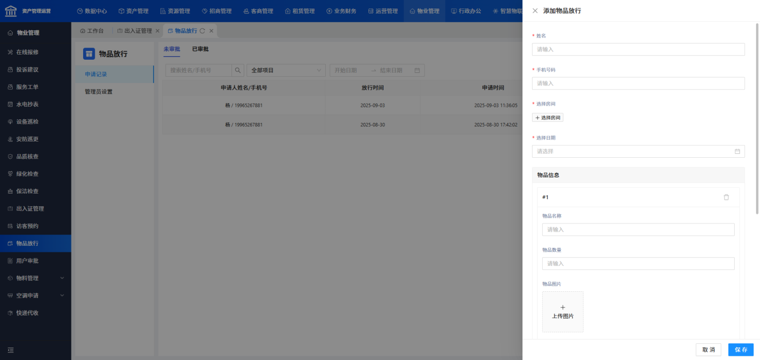Select 物品放行 in sidebar
This screenshot has height=360, width=760.
click(35, 243)
